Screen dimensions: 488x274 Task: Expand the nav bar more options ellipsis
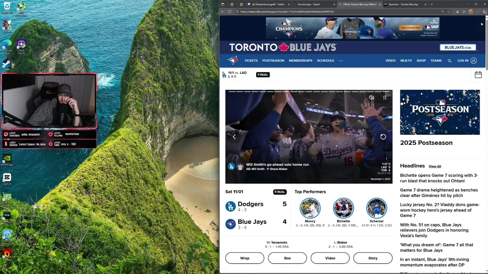(x=341, y=61)
